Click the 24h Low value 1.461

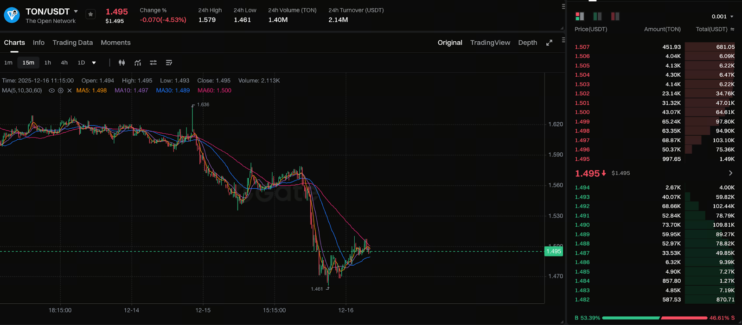pyautogui.click(x=242, y=20)
